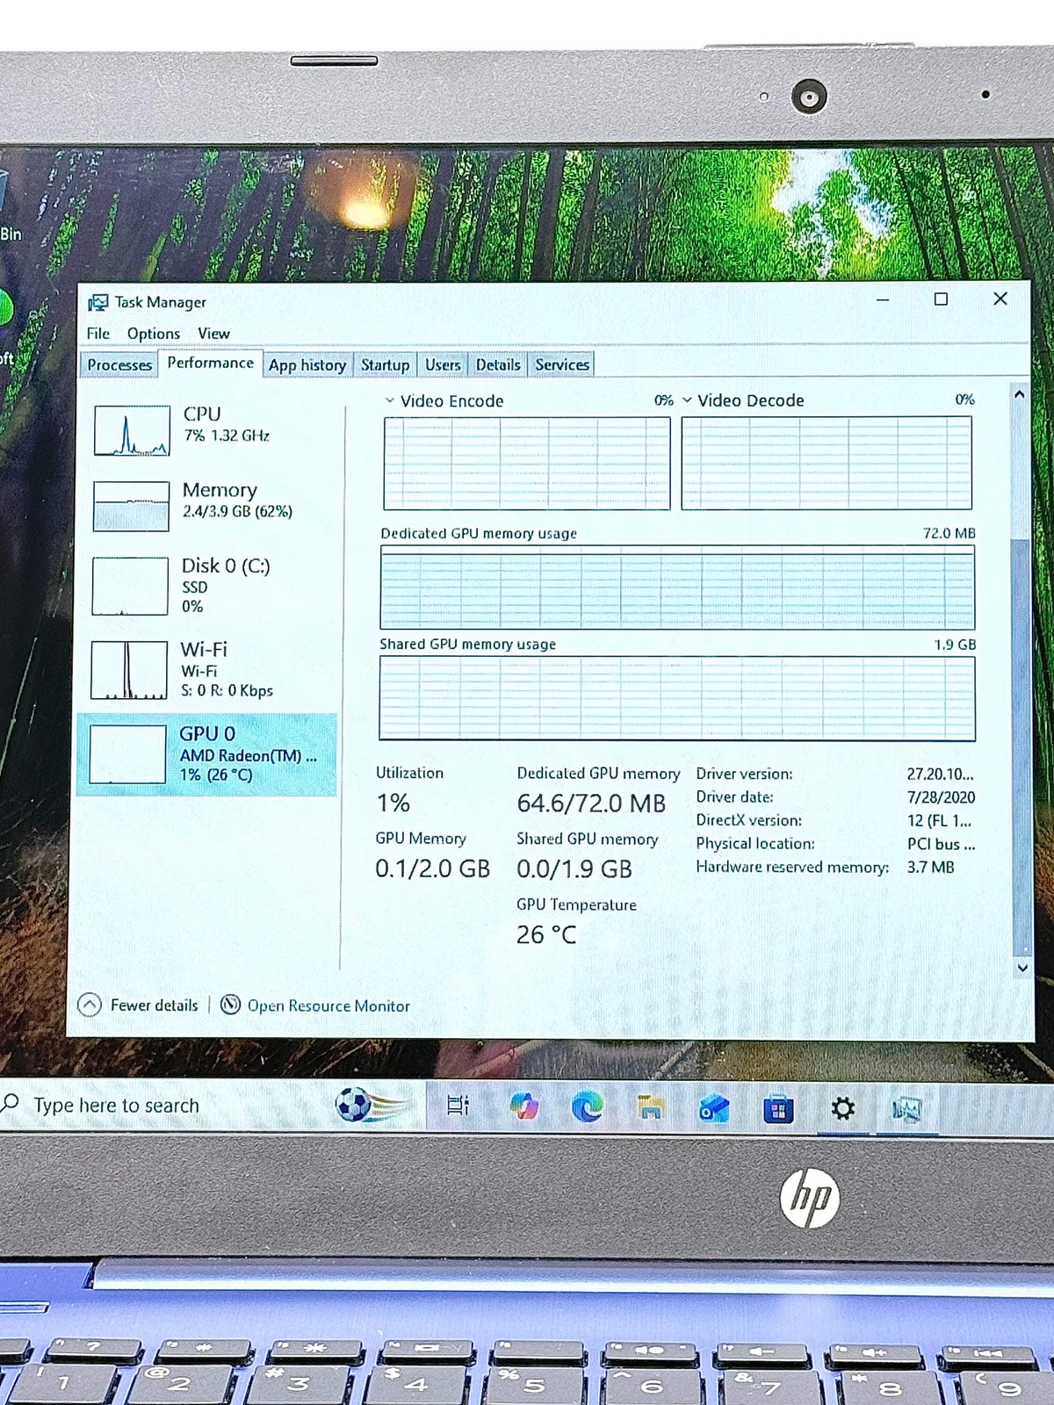Close the Task Manager window
The width and height of the screenshot is (1054, 1405).
(x=1000, y=299)
